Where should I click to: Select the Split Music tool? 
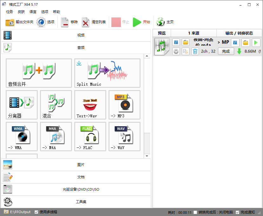point(107,73)
